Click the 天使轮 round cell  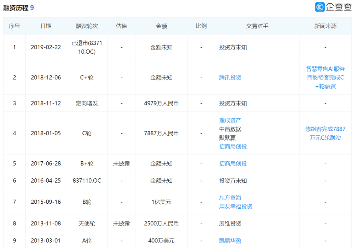click(87, 224)
